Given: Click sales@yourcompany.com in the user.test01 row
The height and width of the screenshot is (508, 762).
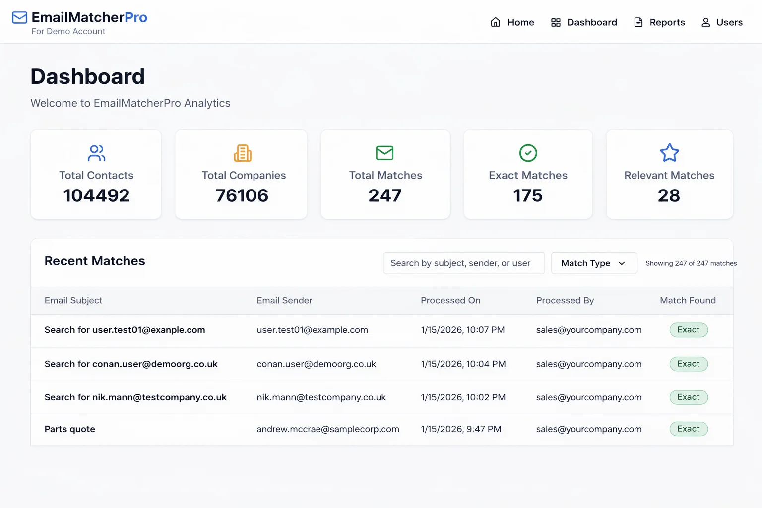Looking at the screenshot, I should pyautogui.click(x=589, y=330).
